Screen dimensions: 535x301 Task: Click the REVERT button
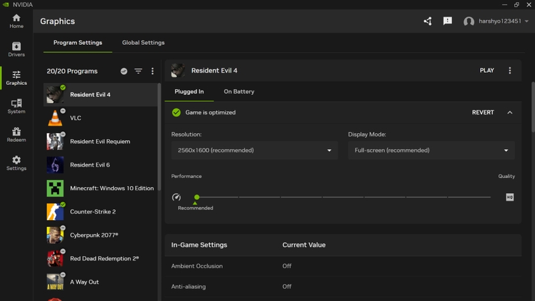tap(483, 112)
